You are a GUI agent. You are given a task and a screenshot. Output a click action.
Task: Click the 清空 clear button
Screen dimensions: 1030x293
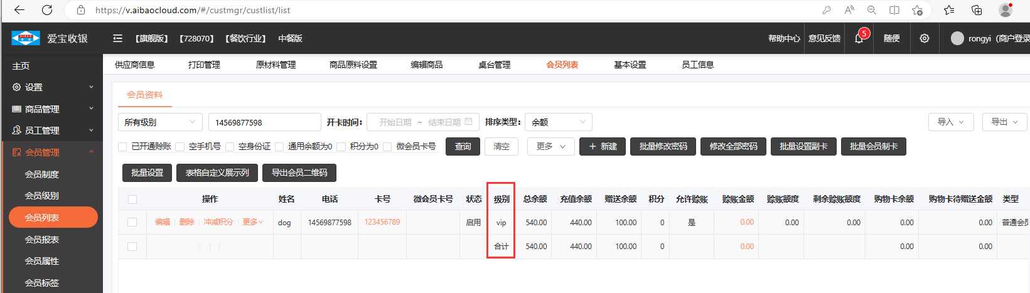pos(502,146)
